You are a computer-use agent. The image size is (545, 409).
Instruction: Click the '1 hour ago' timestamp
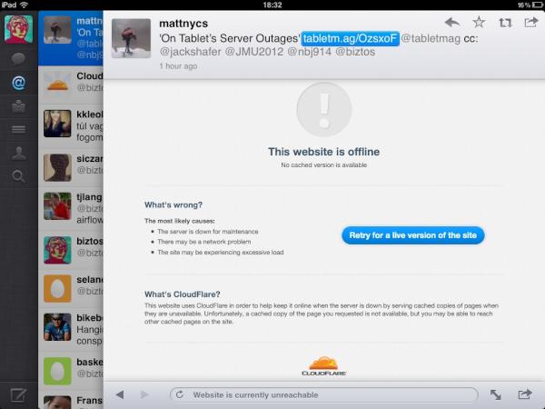click(x=178, y=66)
